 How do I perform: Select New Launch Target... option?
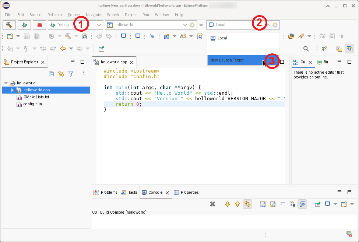pos(228,60)
